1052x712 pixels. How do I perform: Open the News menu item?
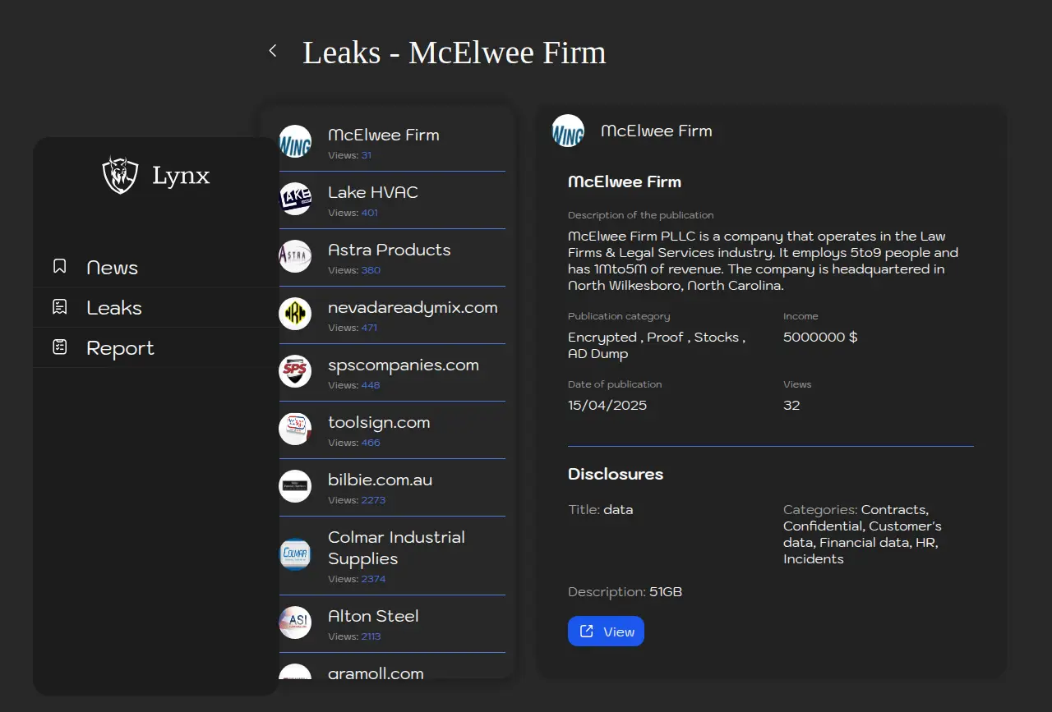click(113, 268)
